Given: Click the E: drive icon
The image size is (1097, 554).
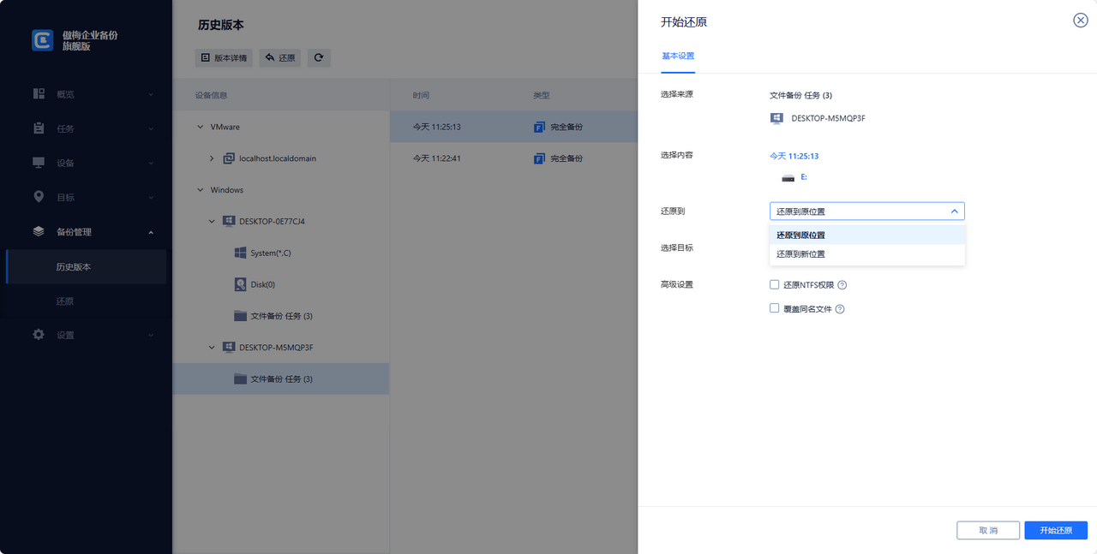Looking at the screenshot, I should pyautogui.click(x=788, y=178).
